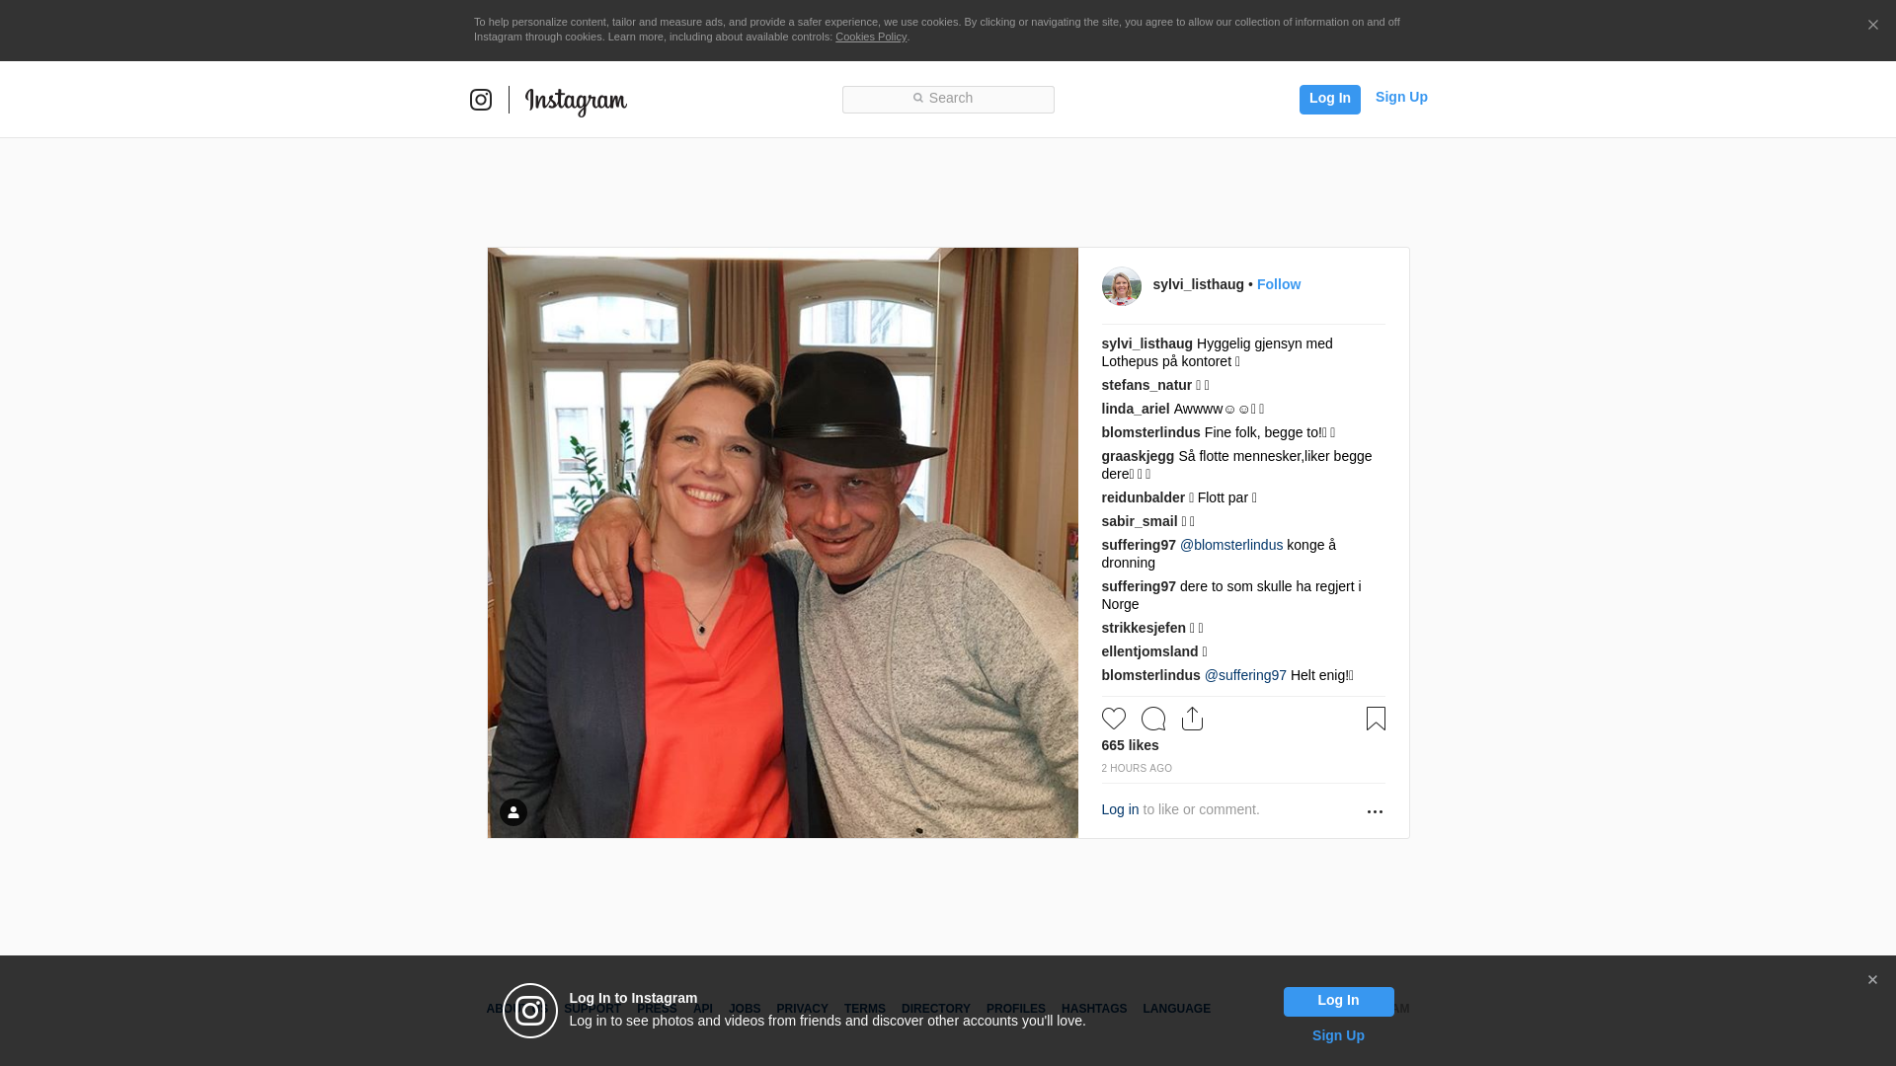
Task: Click the @blomsterlindus mention link
Action: pos(1231,545)
